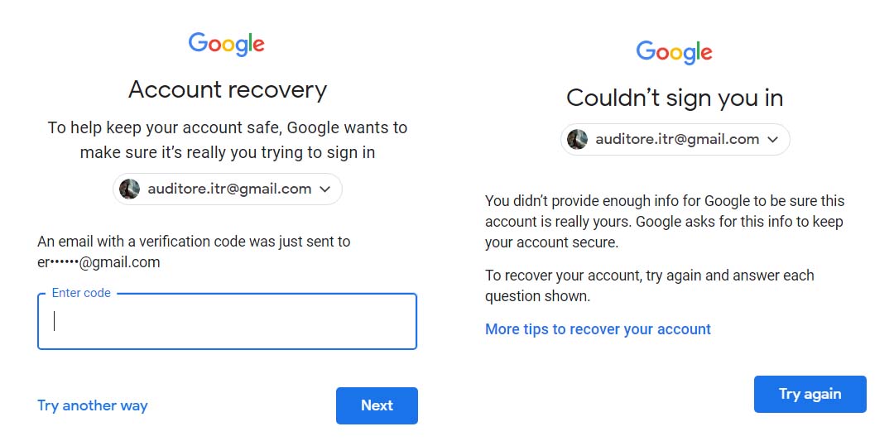Click the Try another way link
The image size is (894, 441).
93,405
